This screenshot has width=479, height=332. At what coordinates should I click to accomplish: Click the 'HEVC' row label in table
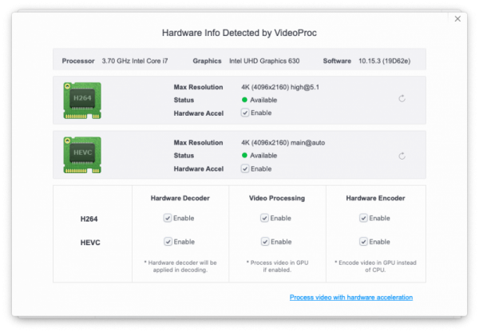[x=90, y=242]
